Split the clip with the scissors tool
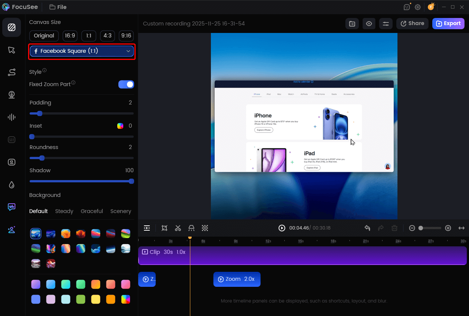 [x=178, y=228]
